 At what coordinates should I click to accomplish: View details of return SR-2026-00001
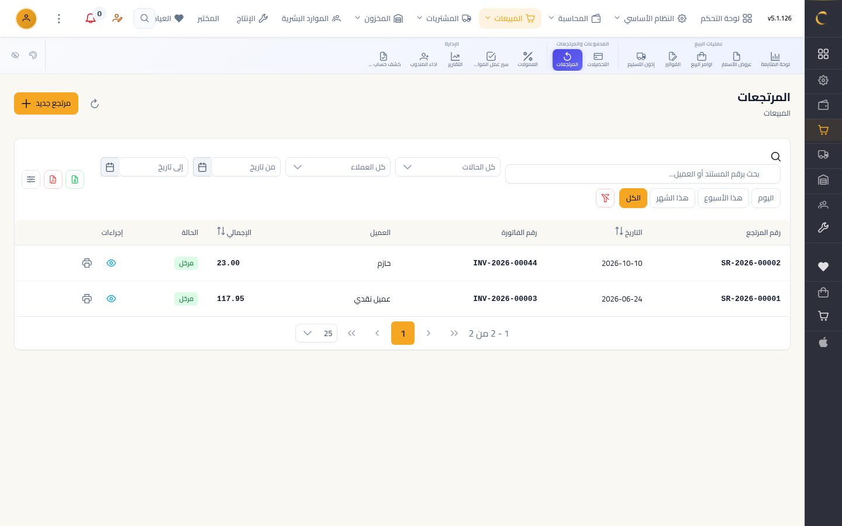(x=111, y=299)
